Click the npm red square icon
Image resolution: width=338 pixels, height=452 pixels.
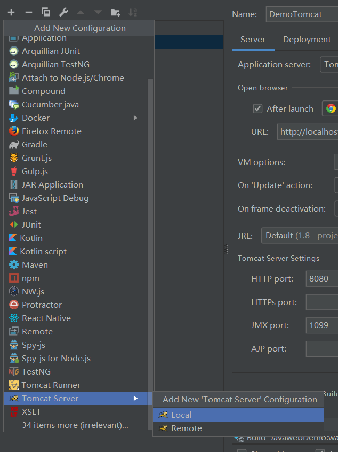pyautogui.click(x=13, y=278)
